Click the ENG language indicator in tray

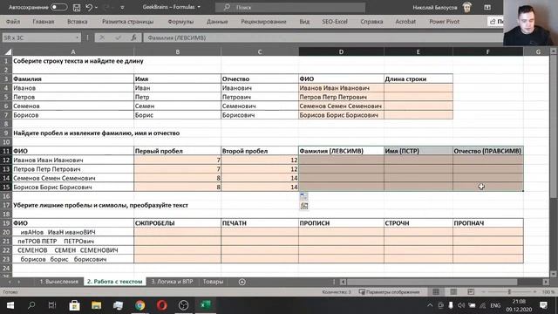point(495,305)
